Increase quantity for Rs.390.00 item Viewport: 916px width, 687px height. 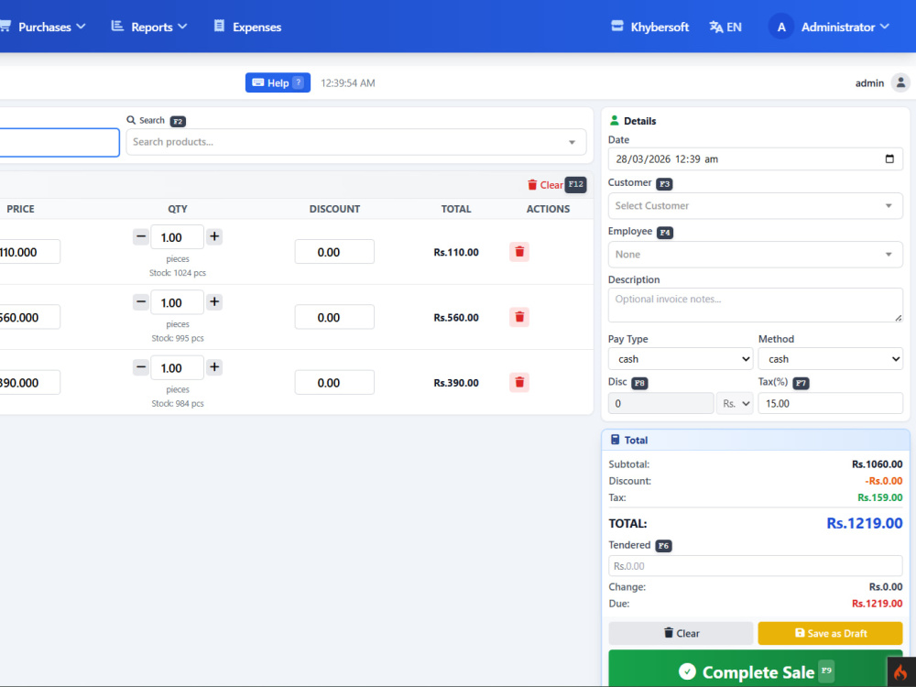click(x=214, y=367)
